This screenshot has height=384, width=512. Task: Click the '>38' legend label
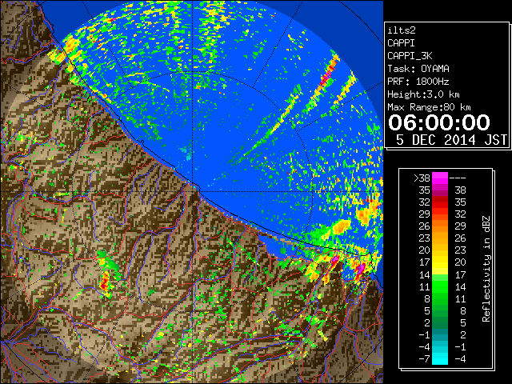[x=422, y=178]
